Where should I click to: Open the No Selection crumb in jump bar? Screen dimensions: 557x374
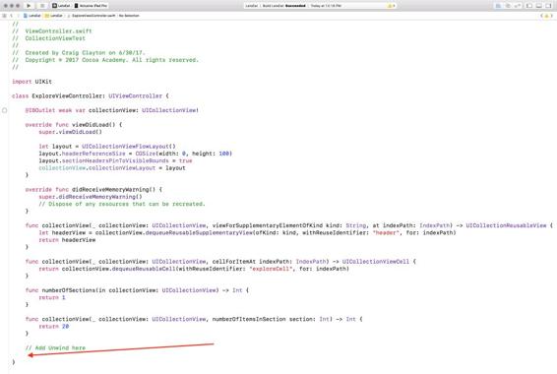tap(129, 16)
